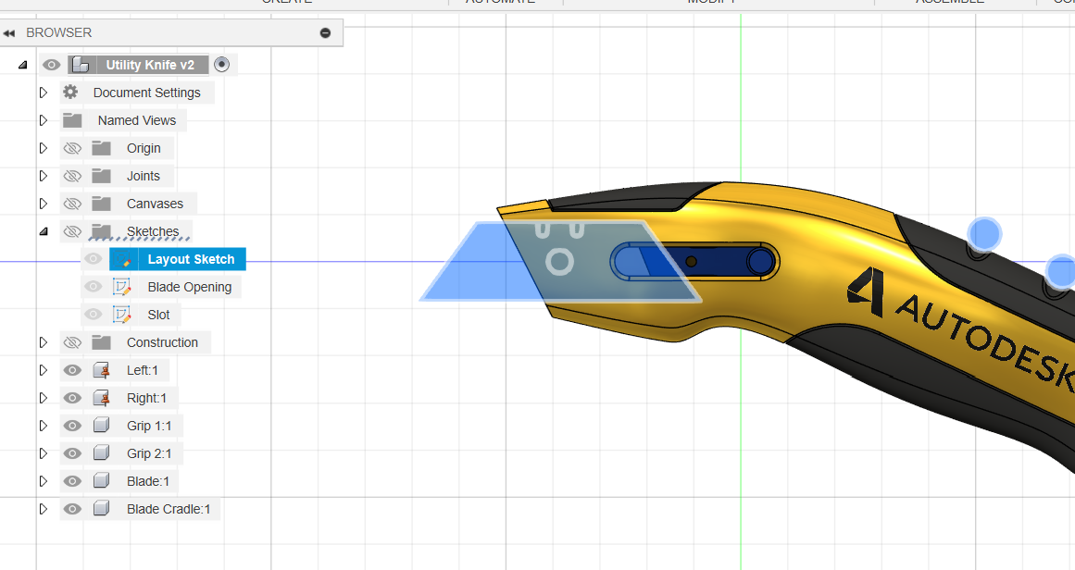The image size is (1075, 570).
Task: Collapse the Utility Knife v2 root node
Action: point(22,65)
